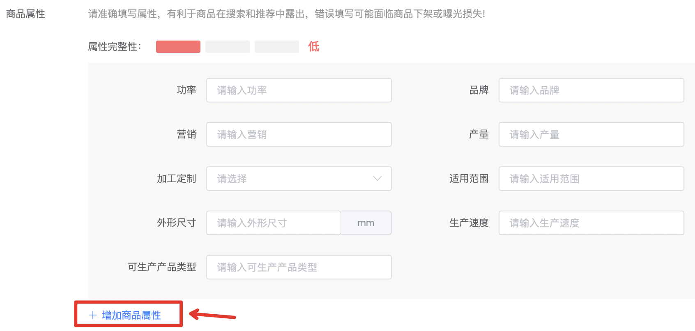Focus the 可生产产品类型 input box
This screenshot has width=695, height=331.
coord(299,267)
